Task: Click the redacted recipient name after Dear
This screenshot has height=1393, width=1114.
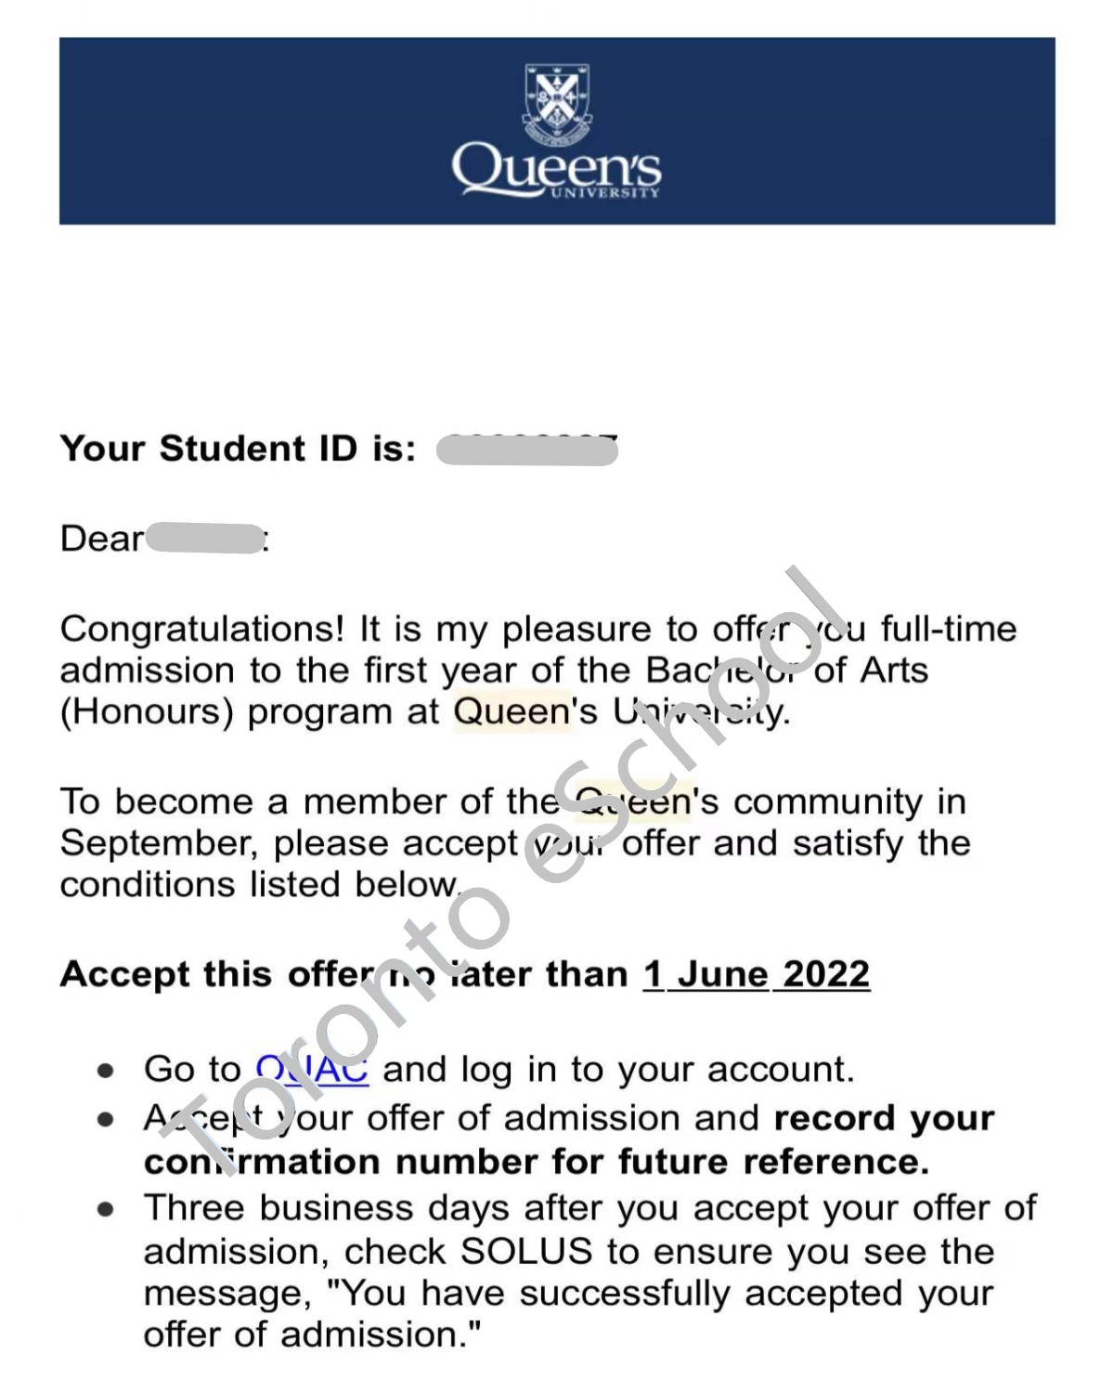Action: click(x=205, y=540)
